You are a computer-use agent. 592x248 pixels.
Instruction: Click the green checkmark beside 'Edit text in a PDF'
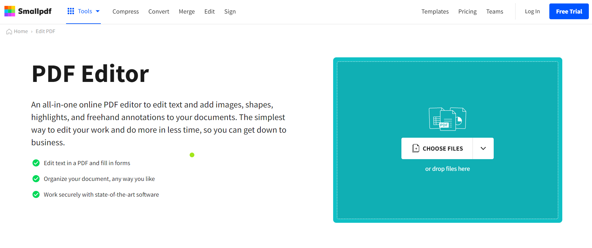point(36,163)
